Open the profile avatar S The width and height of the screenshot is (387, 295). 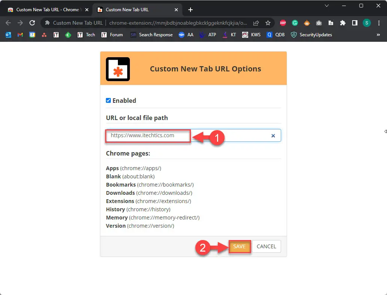(367, 23)
